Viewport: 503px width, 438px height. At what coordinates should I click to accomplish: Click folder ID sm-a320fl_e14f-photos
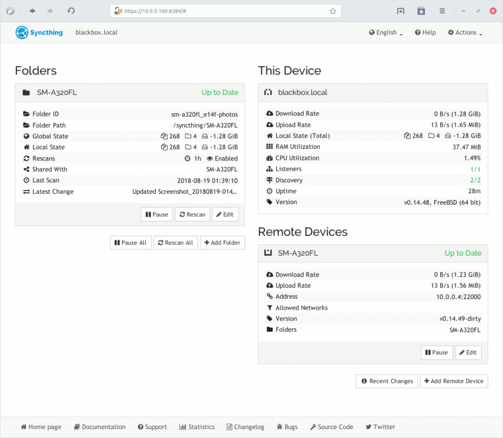(x=204, y=114)
